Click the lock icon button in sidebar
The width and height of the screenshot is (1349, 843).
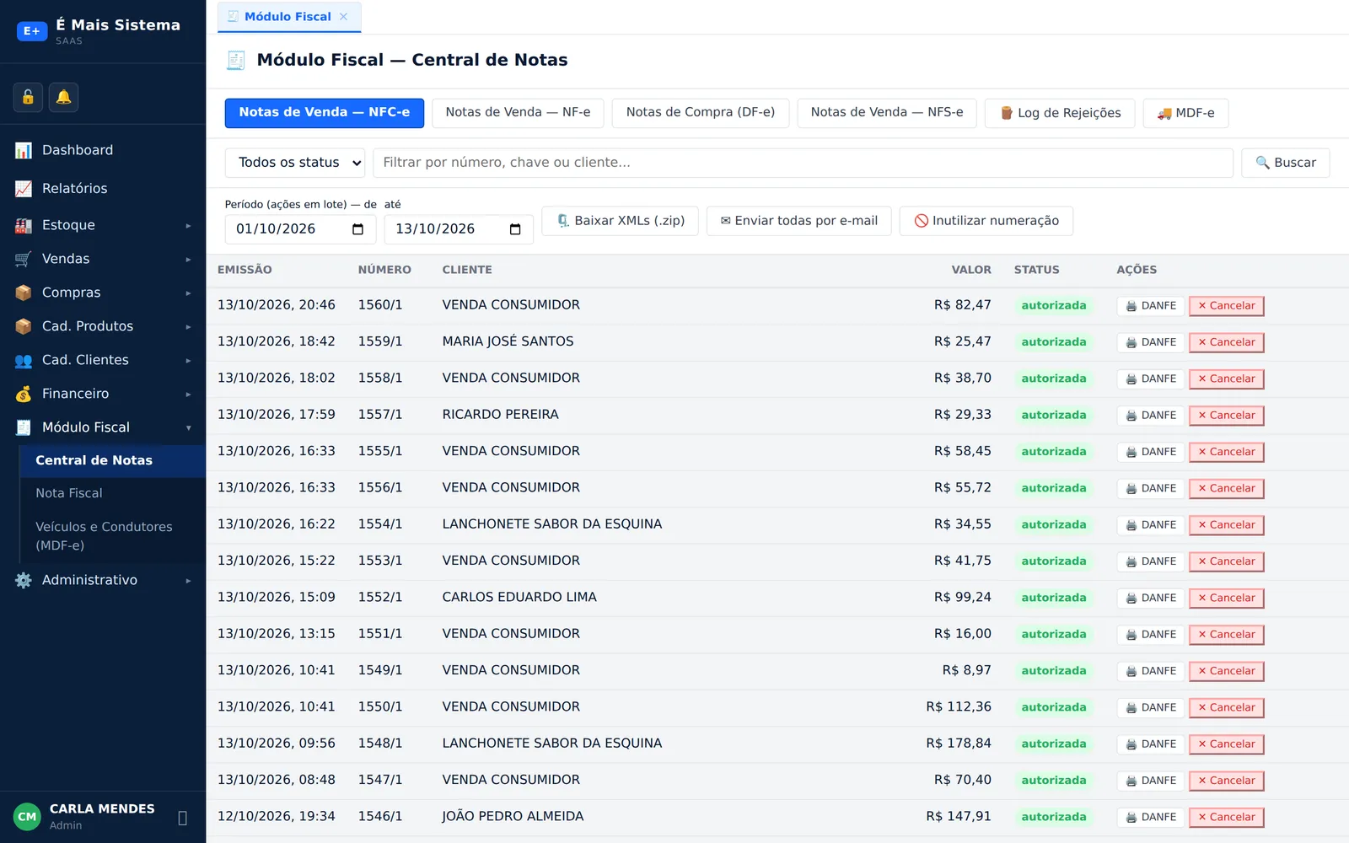pyautogui.click(x=28, y=97)
